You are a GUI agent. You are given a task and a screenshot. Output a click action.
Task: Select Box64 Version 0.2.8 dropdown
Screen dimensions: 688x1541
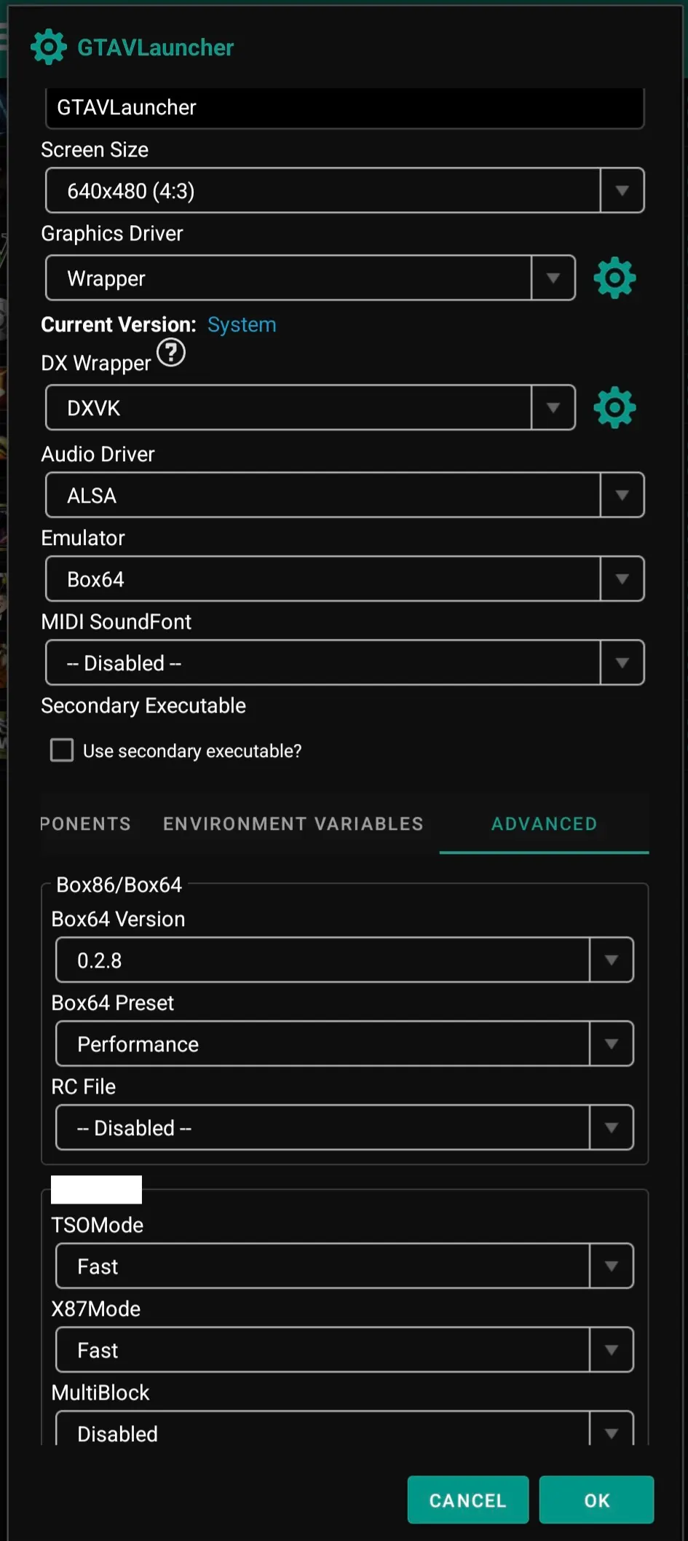click(344, 960)
